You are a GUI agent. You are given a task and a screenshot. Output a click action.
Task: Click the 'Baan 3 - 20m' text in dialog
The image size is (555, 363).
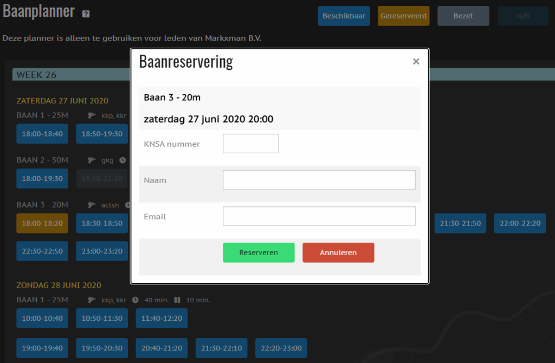coord(172,98)
